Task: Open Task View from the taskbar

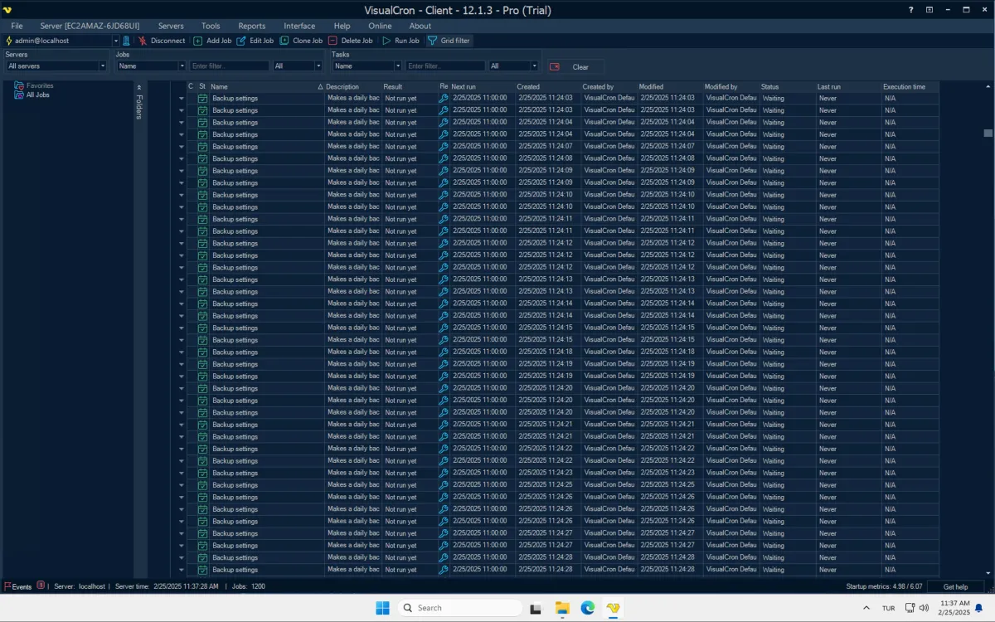Action: (536, 608)
